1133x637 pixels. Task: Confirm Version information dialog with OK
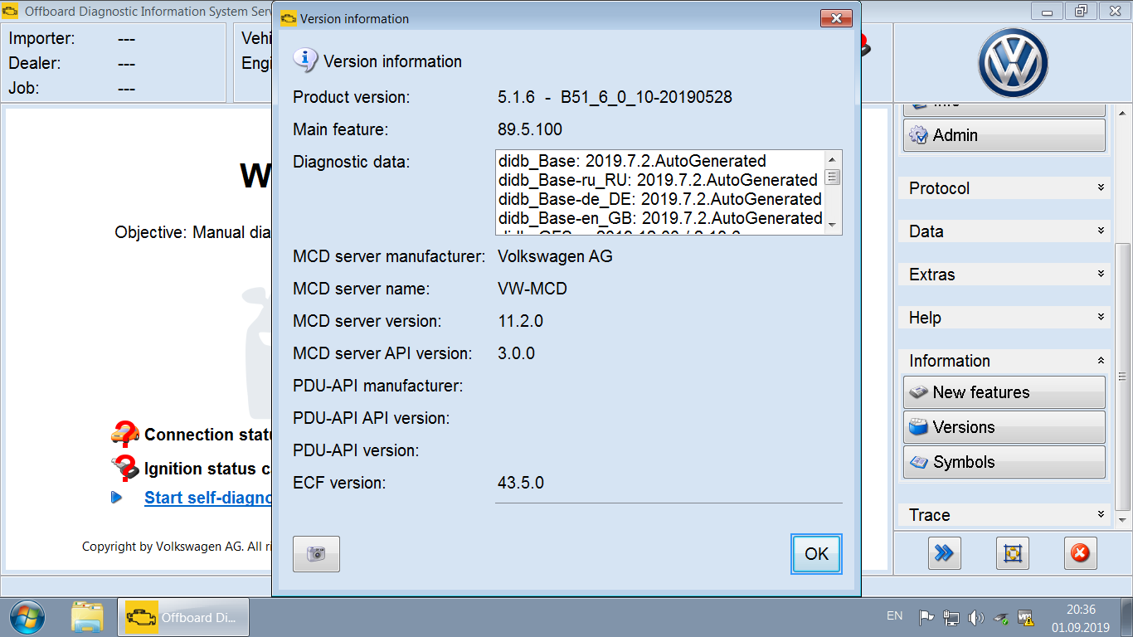tap(816, 554)
